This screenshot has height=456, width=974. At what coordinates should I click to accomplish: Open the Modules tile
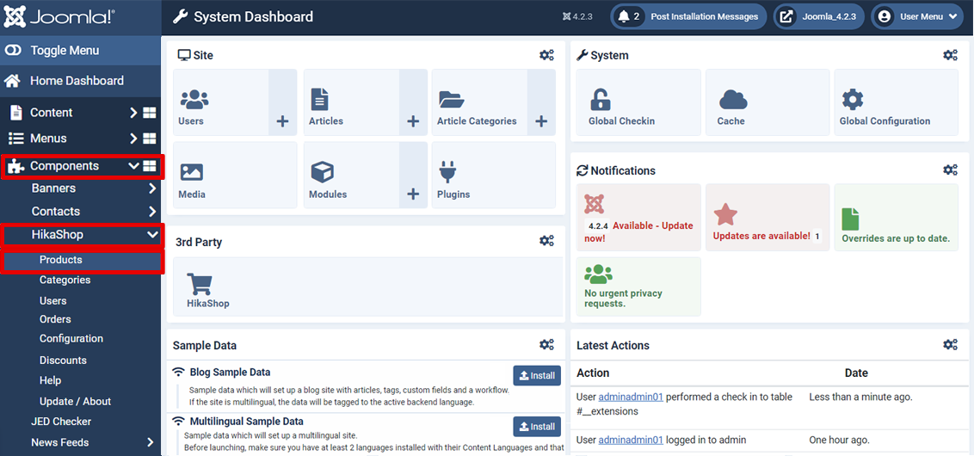[x=352, y=176]
